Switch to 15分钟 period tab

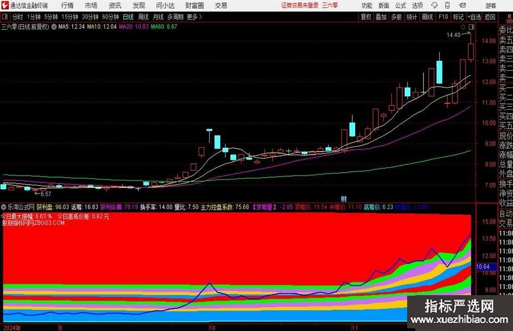70,17
